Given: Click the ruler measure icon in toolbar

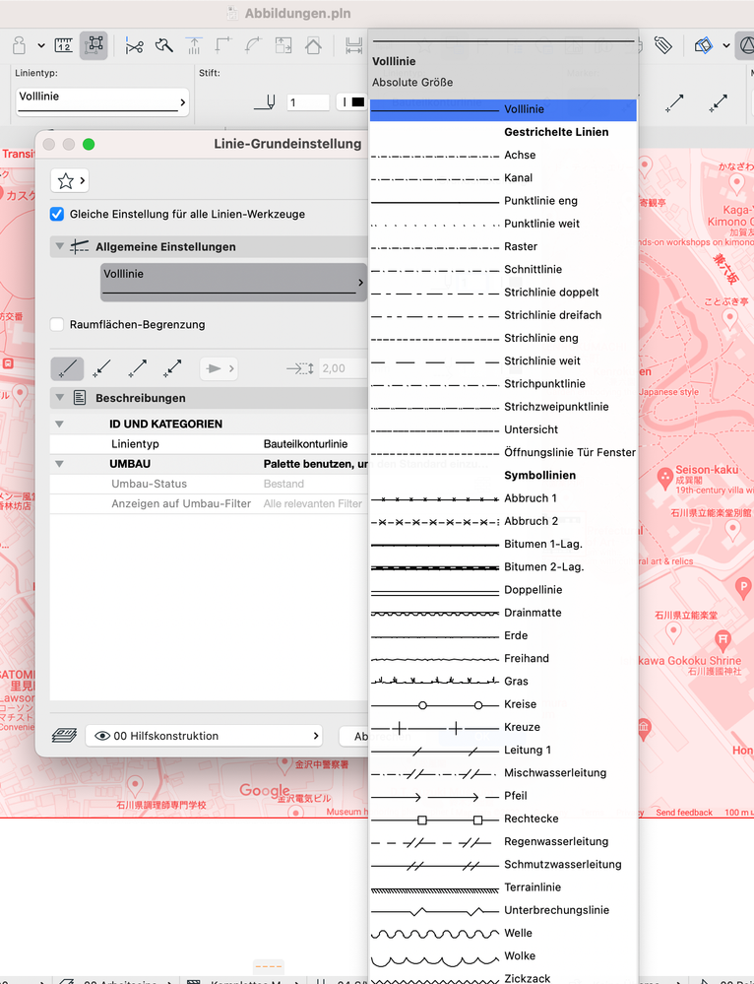Looking at the screenshot, I should point(64,45).
